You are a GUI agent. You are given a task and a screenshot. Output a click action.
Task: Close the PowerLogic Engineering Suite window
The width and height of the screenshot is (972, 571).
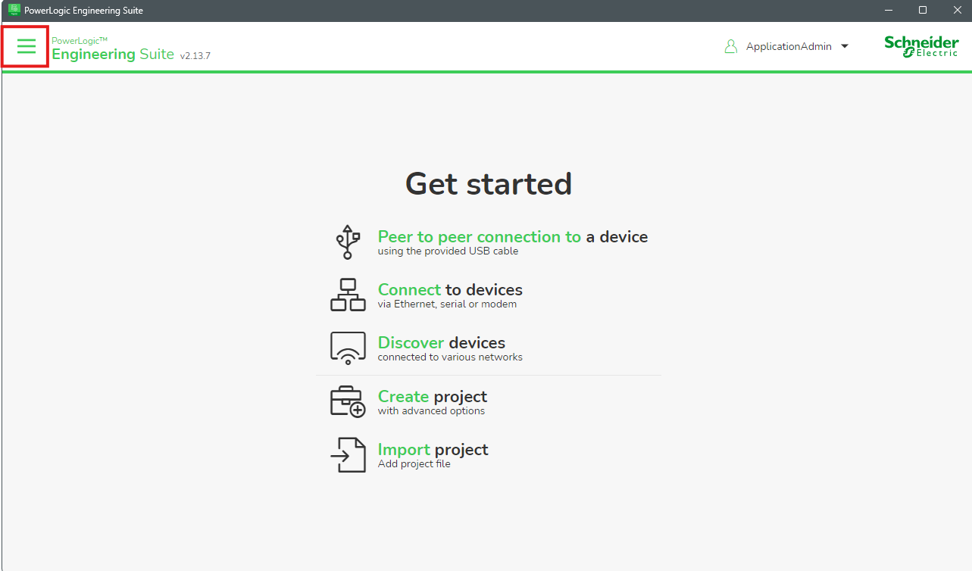[956, 11]
